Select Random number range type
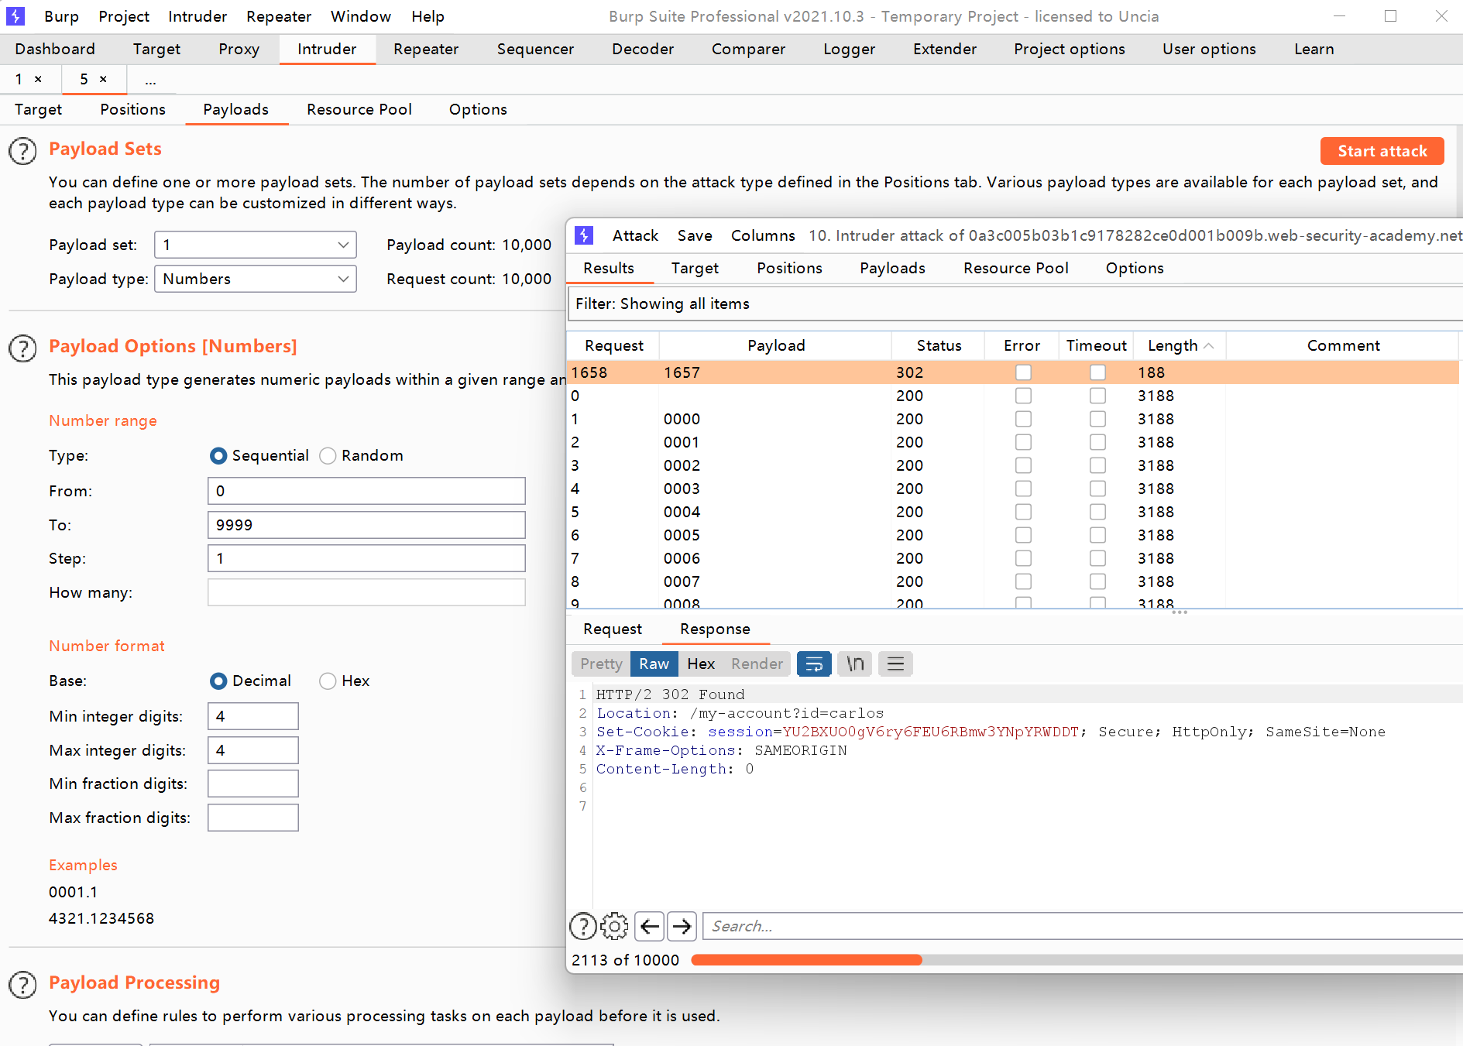This screenshot has height=1046, width=1463. [x=328, y=456]
